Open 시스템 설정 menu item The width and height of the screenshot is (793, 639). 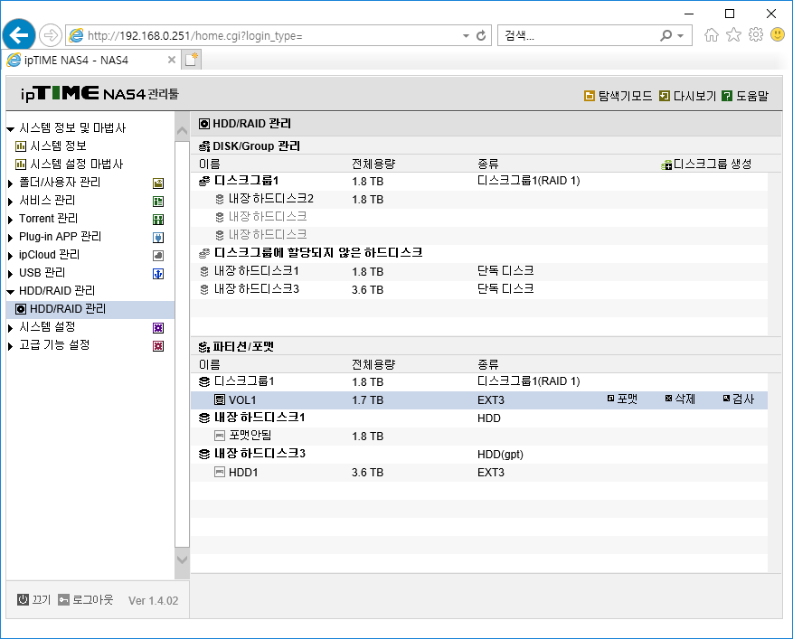(47, 327)
